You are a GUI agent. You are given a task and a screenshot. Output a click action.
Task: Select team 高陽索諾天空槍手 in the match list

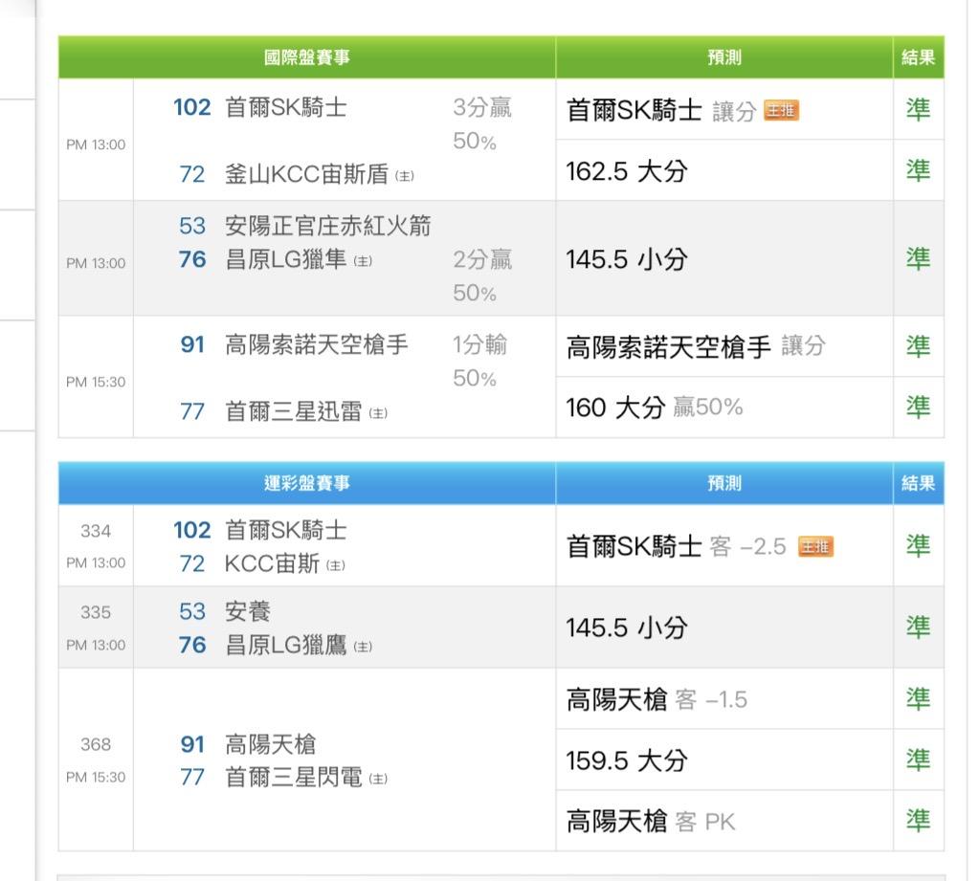(x=317, y=344)
